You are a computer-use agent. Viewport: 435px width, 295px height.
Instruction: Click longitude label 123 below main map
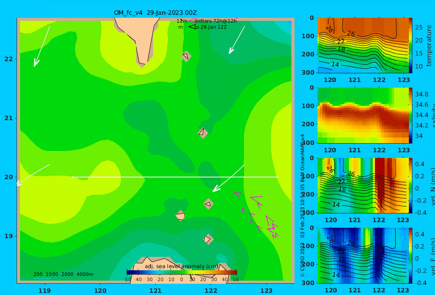[x=266, y=291]
